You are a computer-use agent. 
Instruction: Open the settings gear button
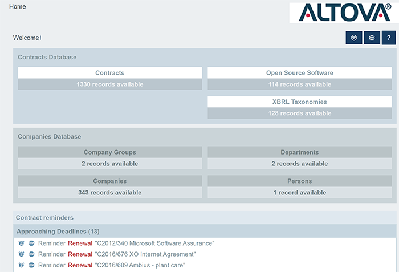(372, 38)
